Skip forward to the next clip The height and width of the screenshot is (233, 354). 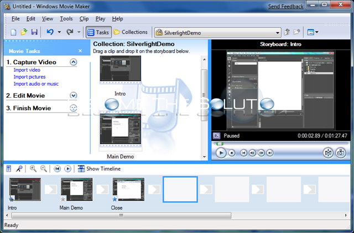(270, 153)
